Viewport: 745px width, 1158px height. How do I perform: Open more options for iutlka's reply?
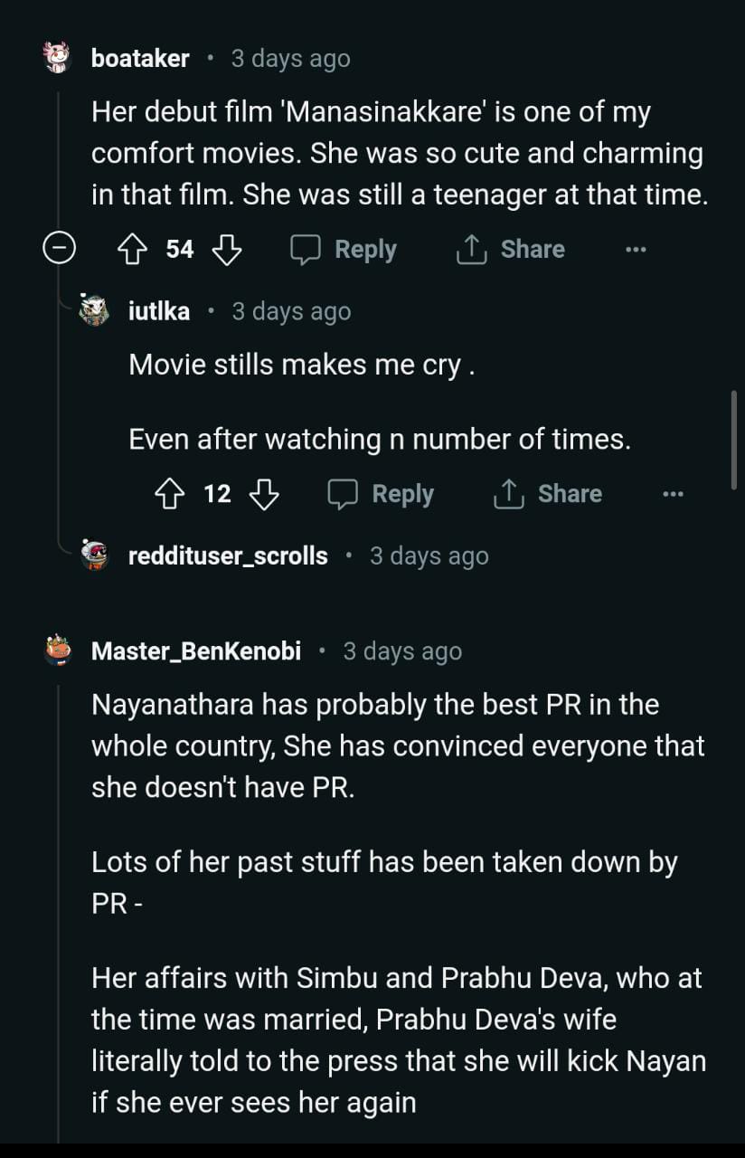[673, 494]
